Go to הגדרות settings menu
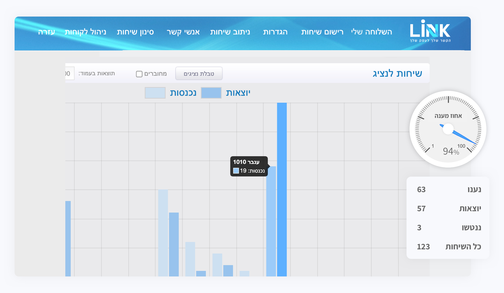Viewport: 504px width, 293px height. click(275, 32)
